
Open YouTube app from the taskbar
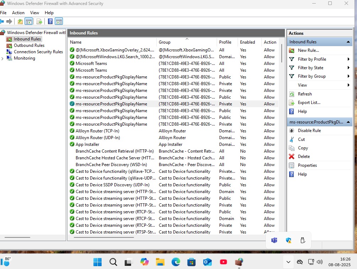(223, 262)
